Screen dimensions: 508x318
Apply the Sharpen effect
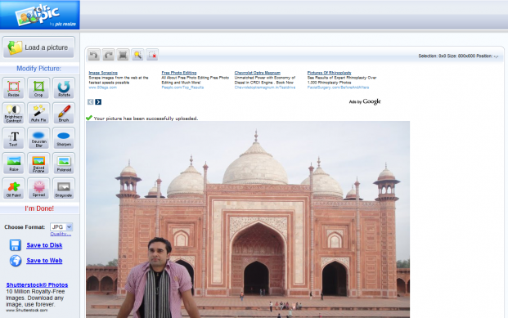click(x=64, y=138)
